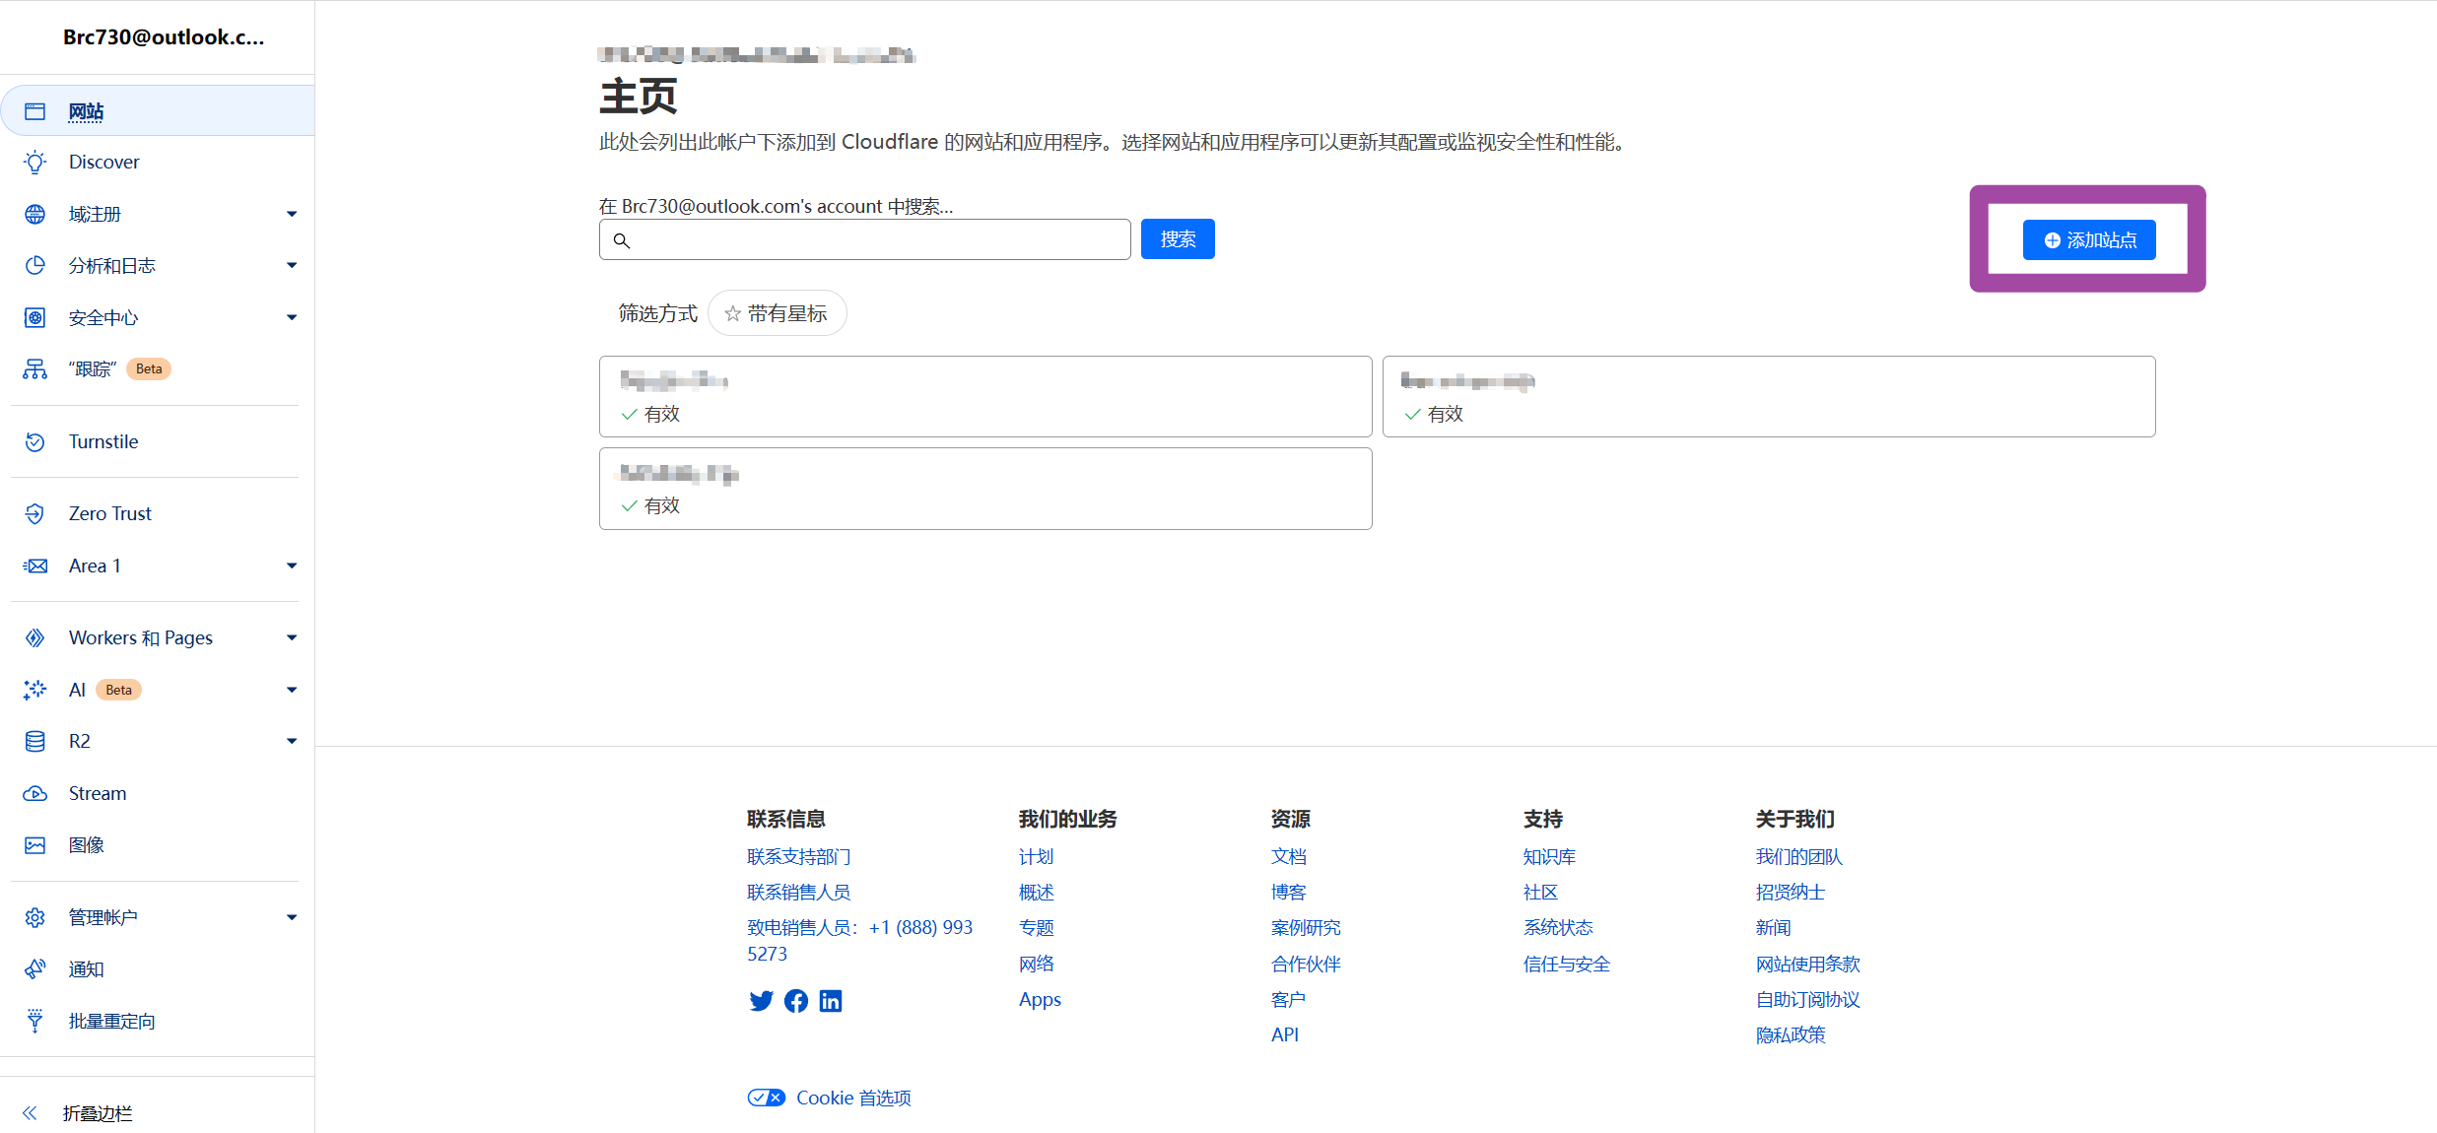
Task: Open the 联系销售人员 link
Action: point(798,893)
